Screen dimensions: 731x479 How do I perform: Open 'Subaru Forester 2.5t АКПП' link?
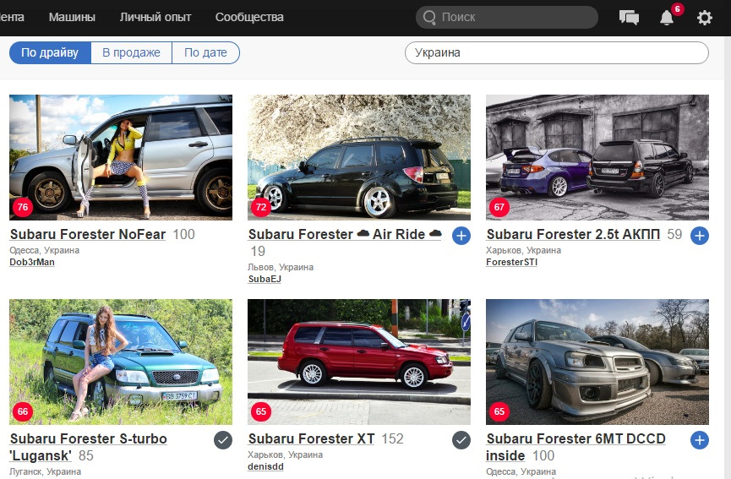click(573, 234)
